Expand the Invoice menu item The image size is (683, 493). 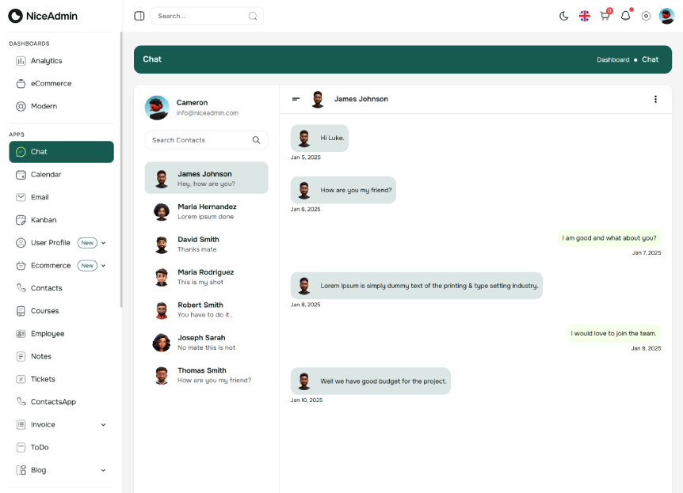[102, 424]
